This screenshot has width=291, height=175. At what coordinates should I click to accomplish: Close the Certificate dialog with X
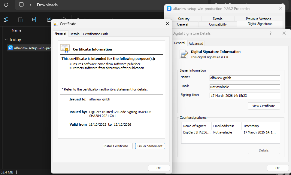[x=167, y=23]
